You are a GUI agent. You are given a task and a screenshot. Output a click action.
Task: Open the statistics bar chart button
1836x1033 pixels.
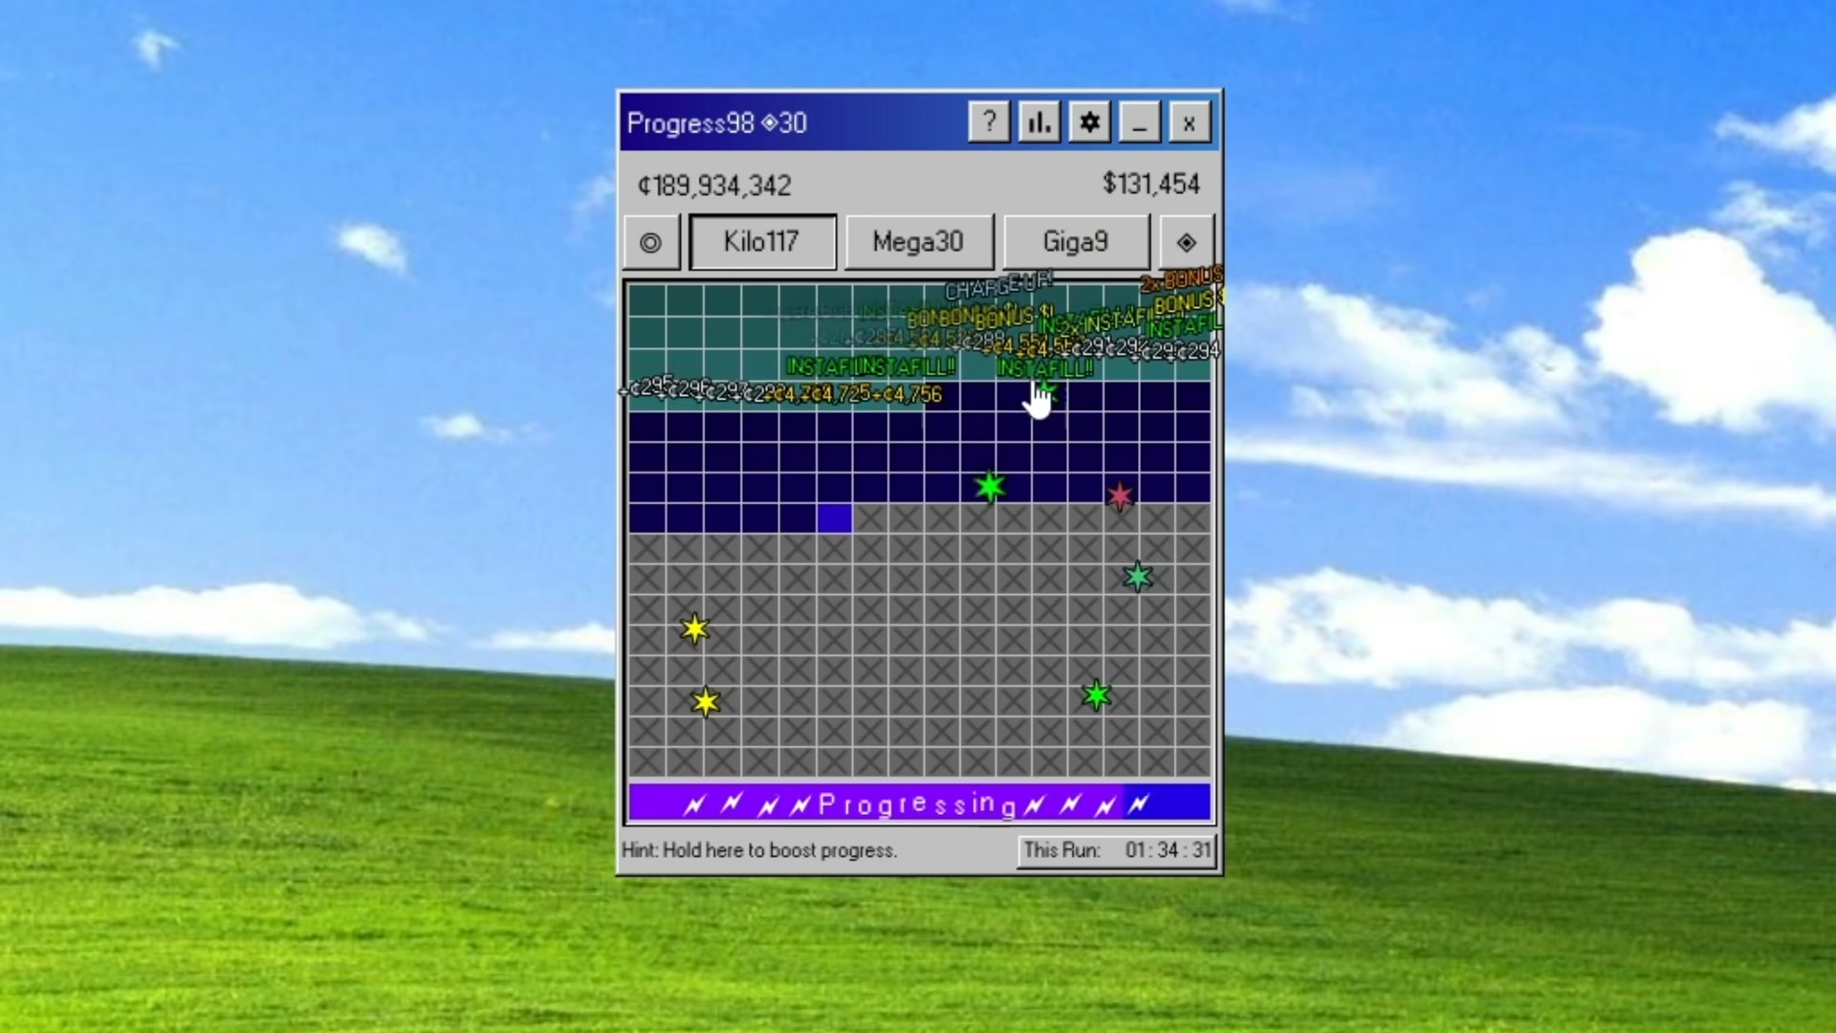pyautogui.click(x=1039, y=122)
